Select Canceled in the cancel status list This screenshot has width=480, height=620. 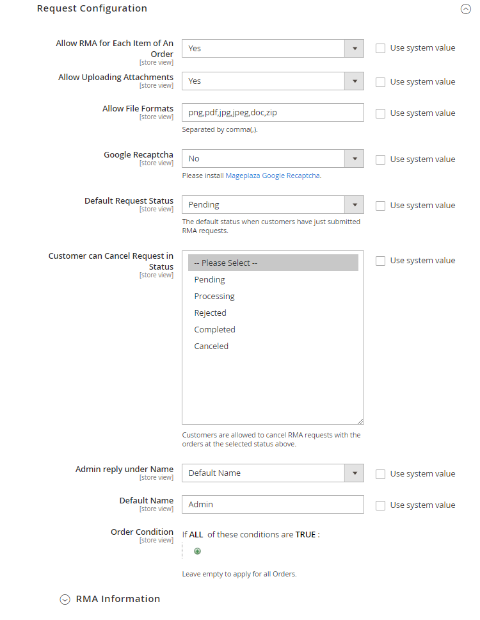(211, 347)
